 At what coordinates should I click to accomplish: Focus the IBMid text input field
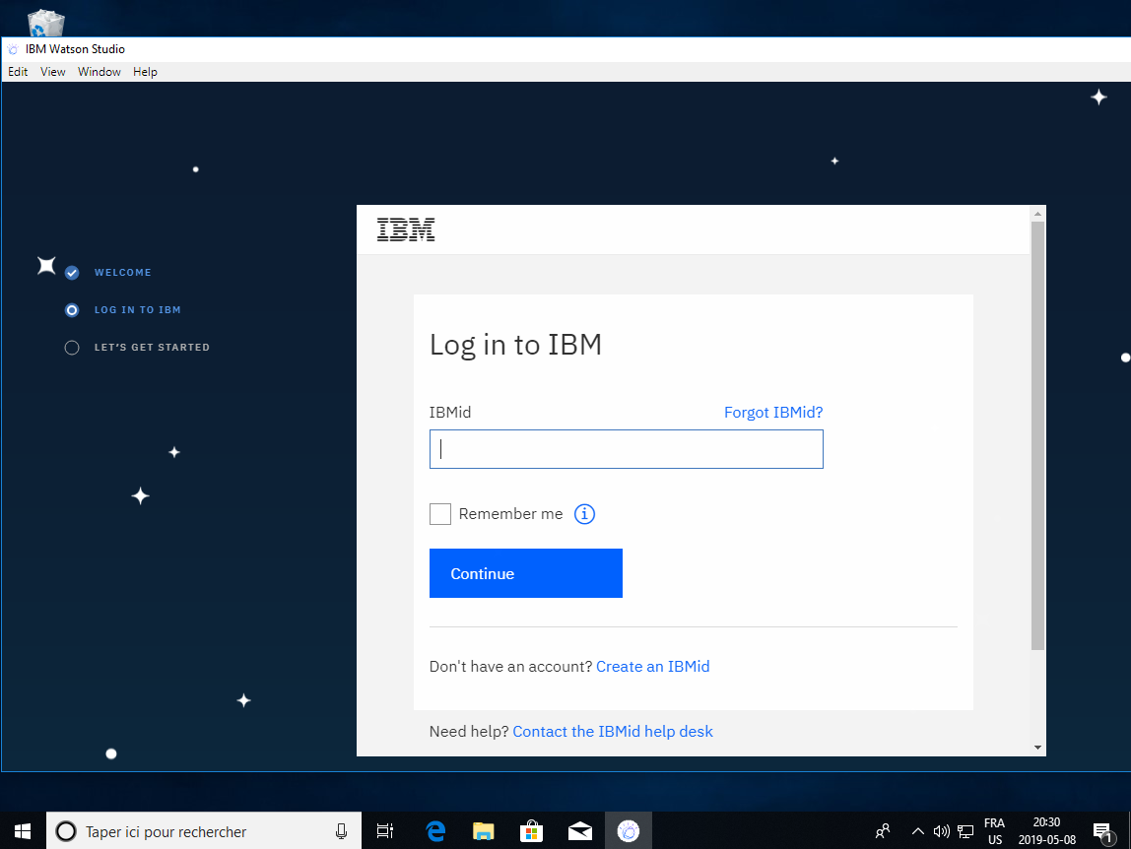point(626,449)
